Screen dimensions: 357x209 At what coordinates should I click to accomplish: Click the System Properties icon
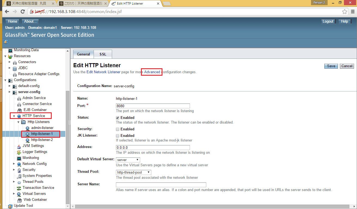[19, 176]
